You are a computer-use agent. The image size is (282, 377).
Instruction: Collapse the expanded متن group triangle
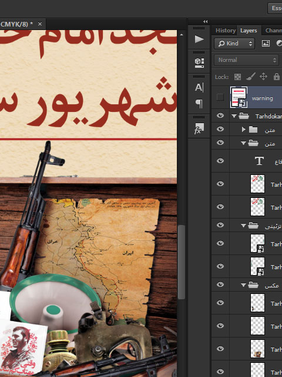[x=243, y=143]
